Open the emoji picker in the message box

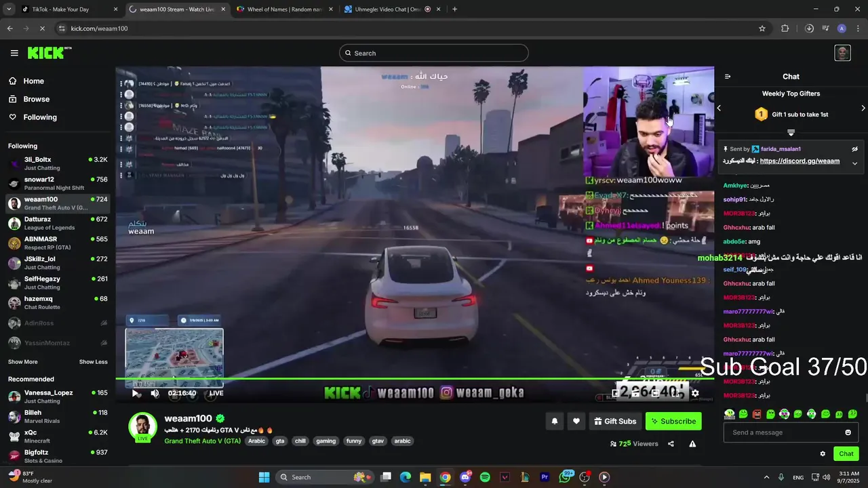848,432
